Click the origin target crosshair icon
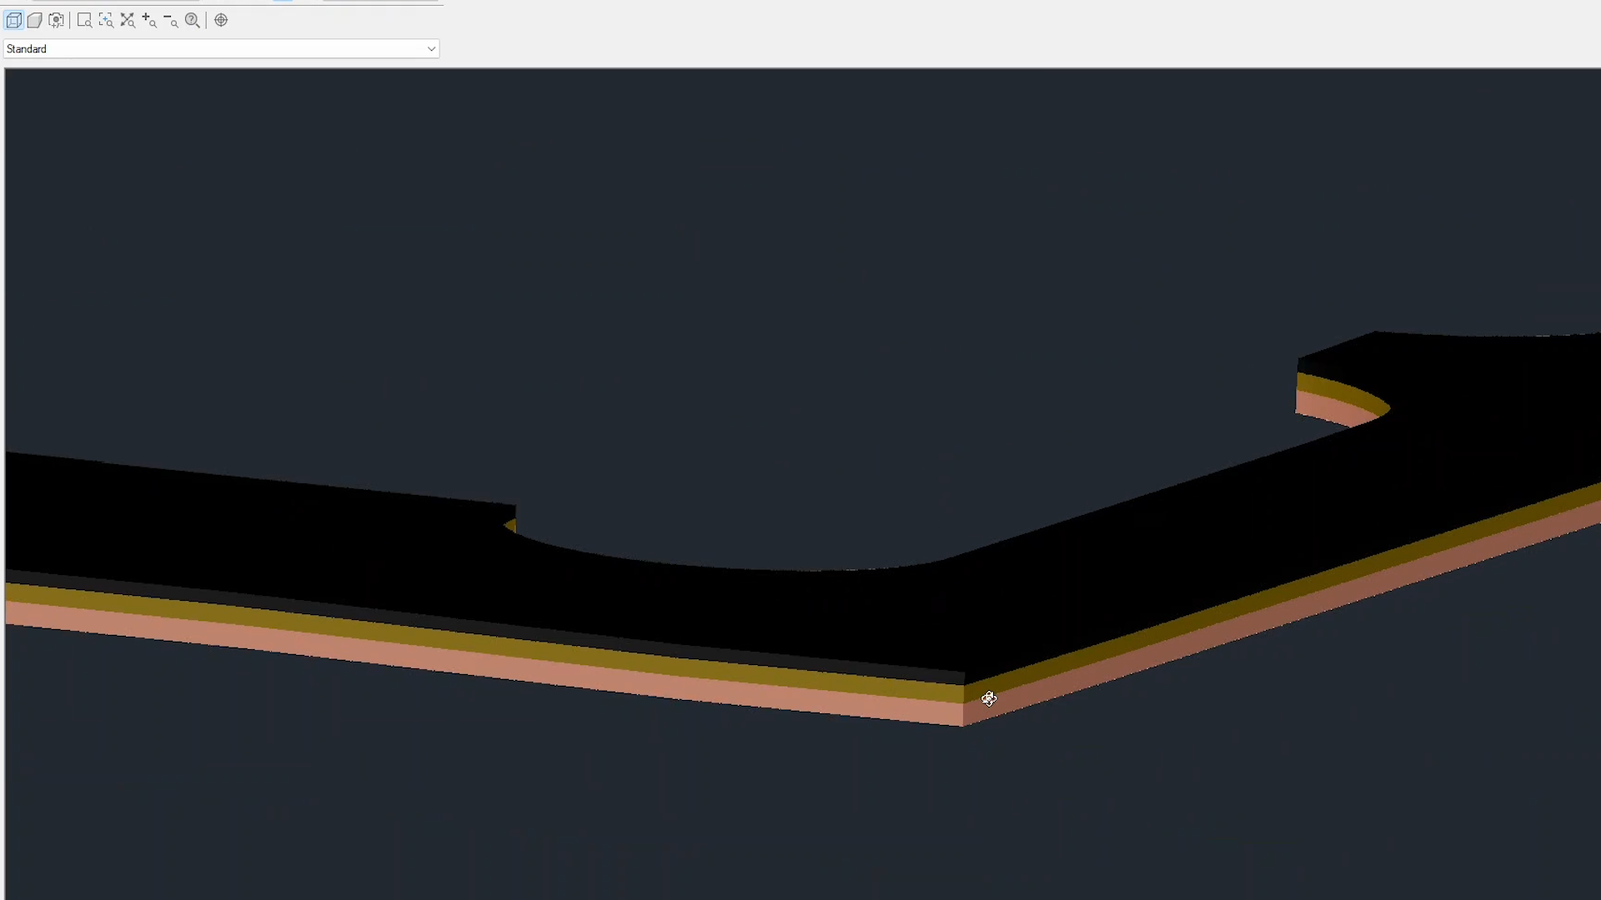 pyautogui.click(x=221, y=20)
